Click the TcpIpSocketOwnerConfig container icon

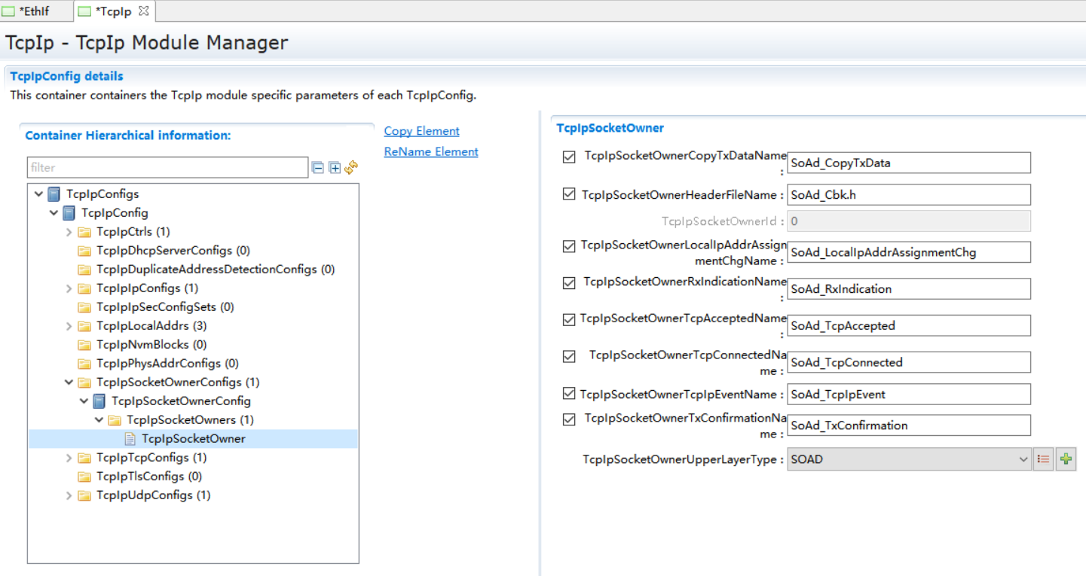pyautogui.click(x=99, y=401)
